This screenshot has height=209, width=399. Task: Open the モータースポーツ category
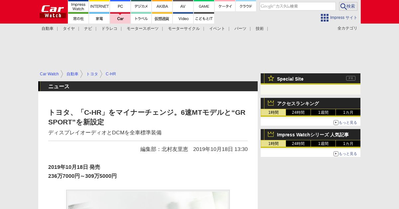point(143,29)
